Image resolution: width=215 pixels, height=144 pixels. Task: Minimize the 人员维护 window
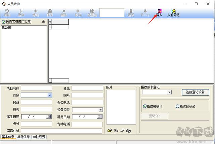pyautogui.click(x=184, y=4)
